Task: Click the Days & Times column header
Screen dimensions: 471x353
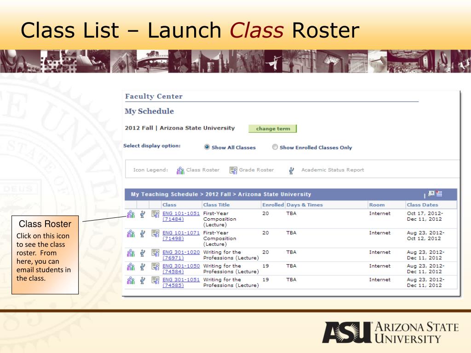Action: tap(304, 205)
